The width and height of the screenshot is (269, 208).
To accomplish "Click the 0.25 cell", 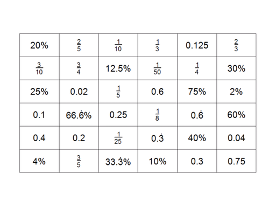I will pyautogui.click(x=118, y=115).
